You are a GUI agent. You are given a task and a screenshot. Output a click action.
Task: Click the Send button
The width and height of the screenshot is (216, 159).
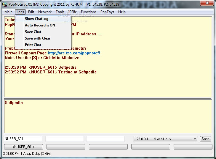point(206,139)
